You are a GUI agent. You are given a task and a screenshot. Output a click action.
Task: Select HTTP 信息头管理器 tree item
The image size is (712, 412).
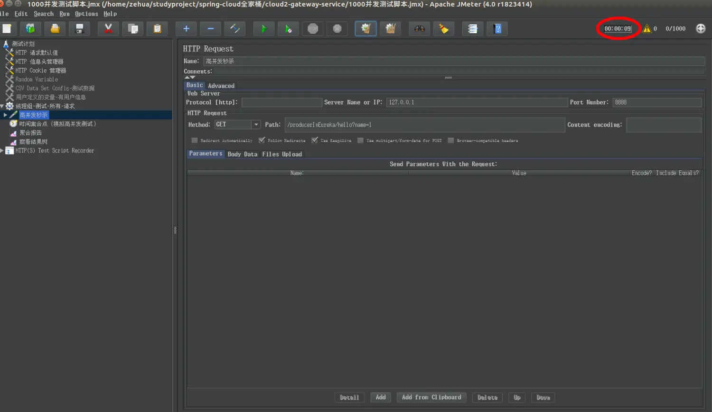pyautogui.click(x=39, y=62)
